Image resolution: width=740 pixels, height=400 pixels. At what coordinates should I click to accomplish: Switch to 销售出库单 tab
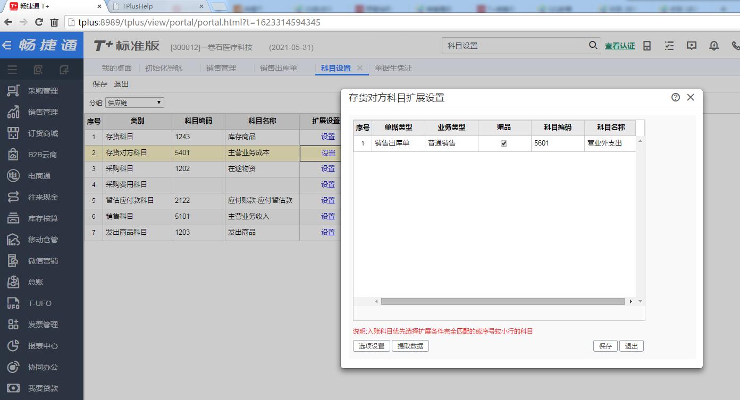[279, 68]
